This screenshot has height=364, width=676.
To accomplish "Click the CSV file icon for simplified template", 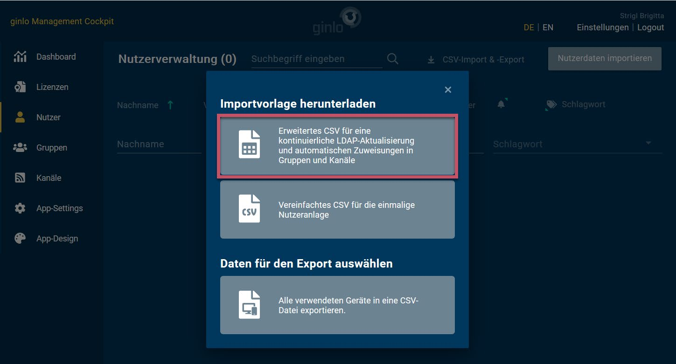I will tap(249, 209).
